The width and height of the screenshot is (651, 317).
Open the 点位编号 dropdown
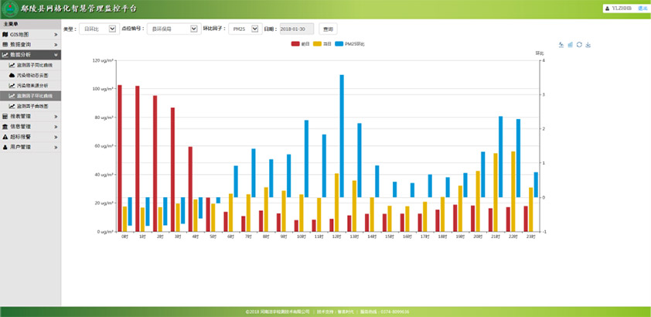pos(171,29)
